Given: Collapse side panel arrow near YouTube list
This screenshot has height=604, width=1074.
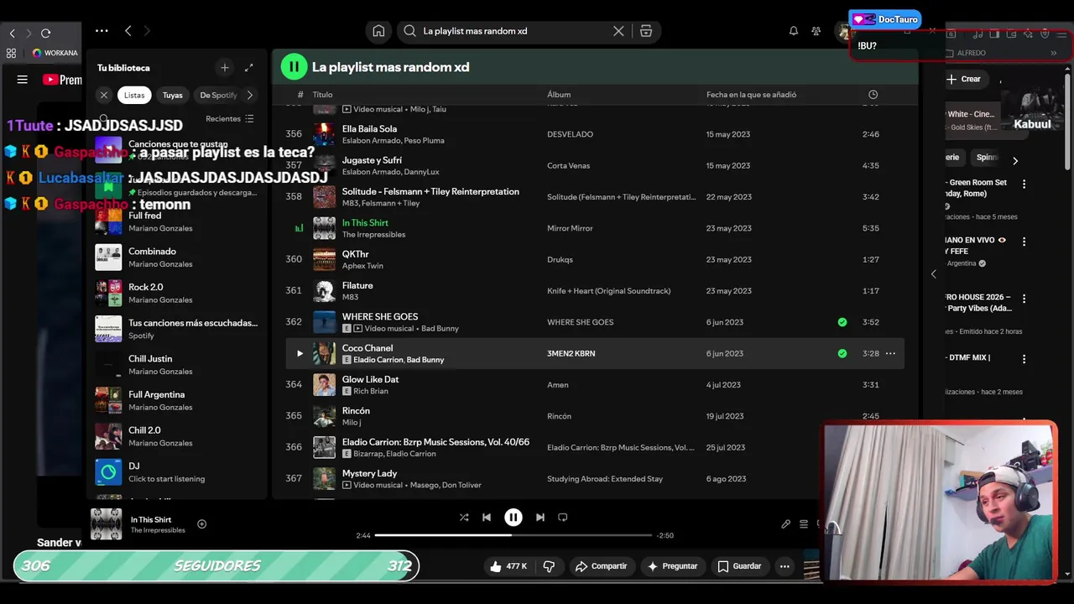Looking at the screenshot, I should pyautogui.click(x=933, y=274).
